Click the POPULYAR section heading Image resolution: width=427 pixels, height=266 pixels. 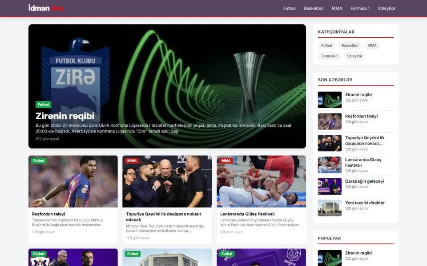[329, 239]
